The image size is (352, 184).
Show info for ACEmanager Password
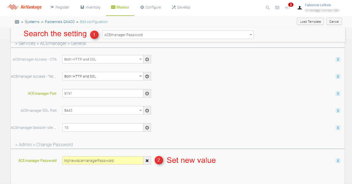coord(338,160)
